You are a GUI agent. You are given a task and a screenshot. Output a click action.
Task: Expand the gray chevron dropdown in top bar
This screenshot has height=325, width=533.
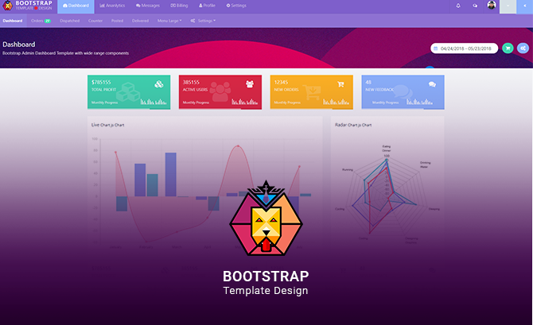coord(508,6)
